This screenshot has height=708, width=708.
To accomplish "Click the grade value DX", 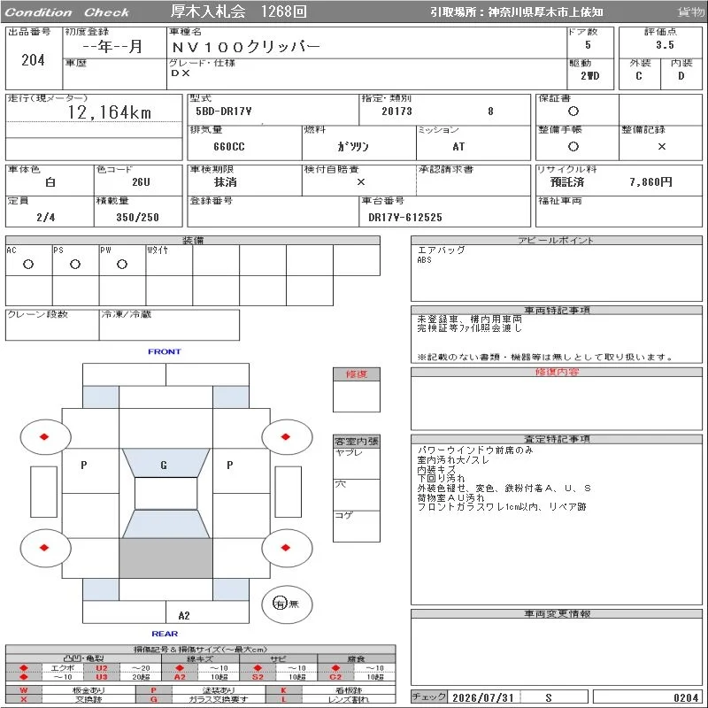I will point(181,73).
